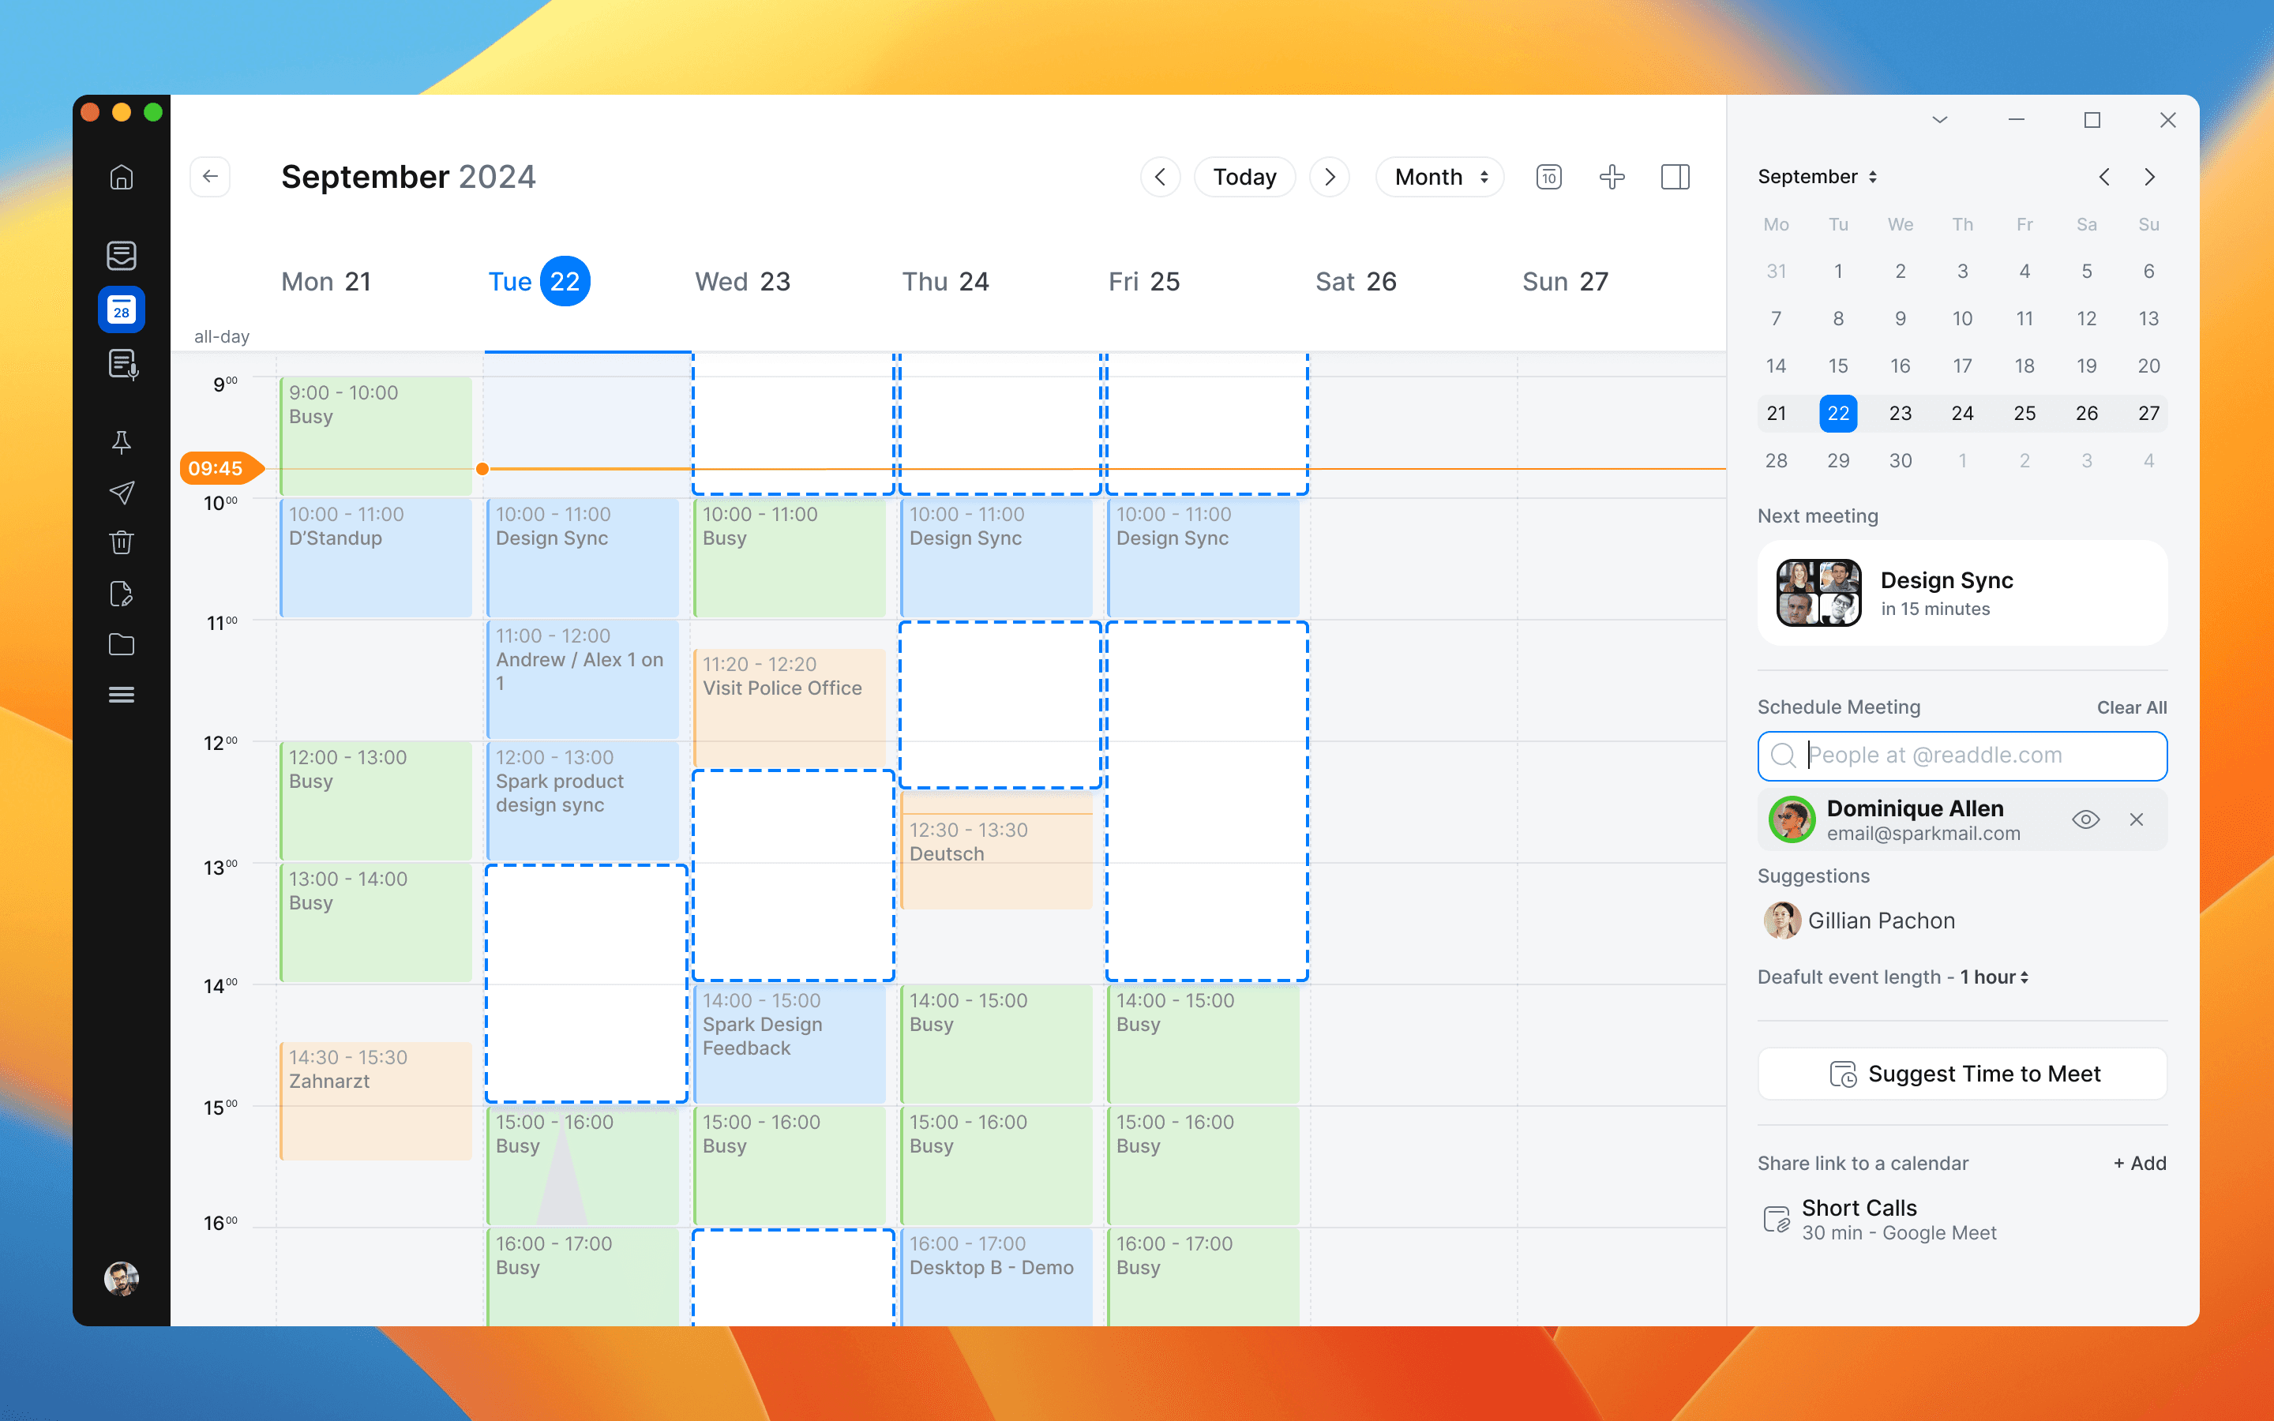
Task: Focus the People at @readdle.com search field
Action: [1962, 755]
